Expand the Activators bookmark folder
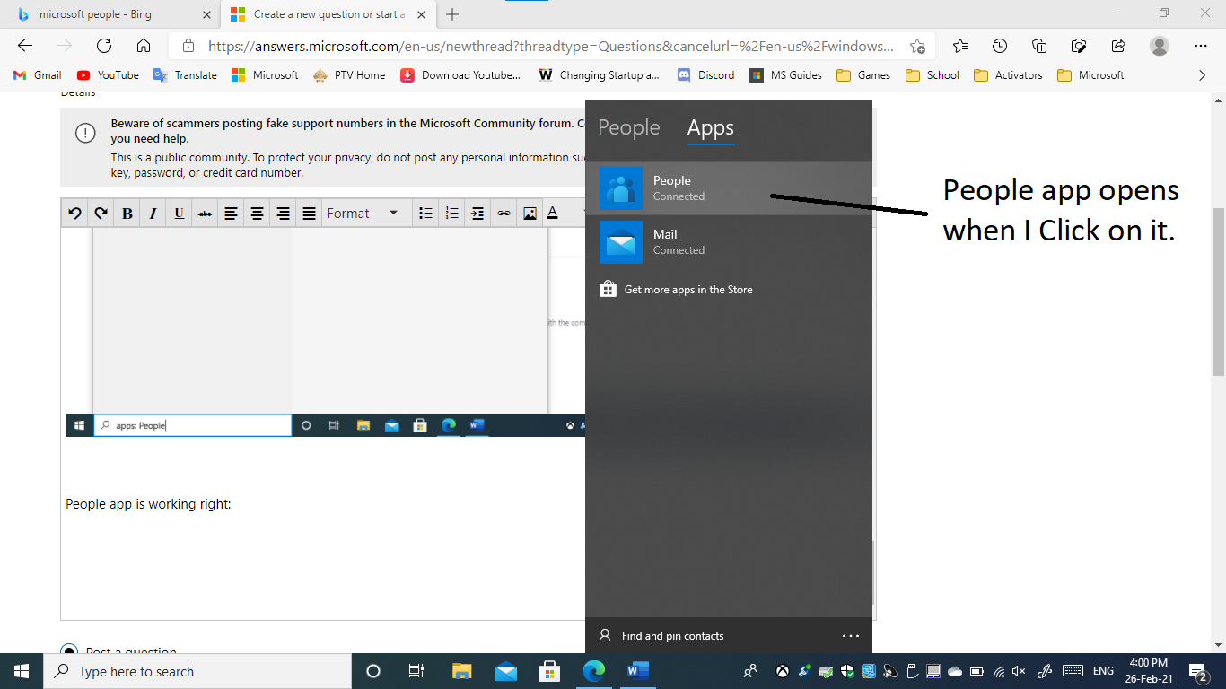This screenshot has height=689, width=1226. (x=1008, y=75)
